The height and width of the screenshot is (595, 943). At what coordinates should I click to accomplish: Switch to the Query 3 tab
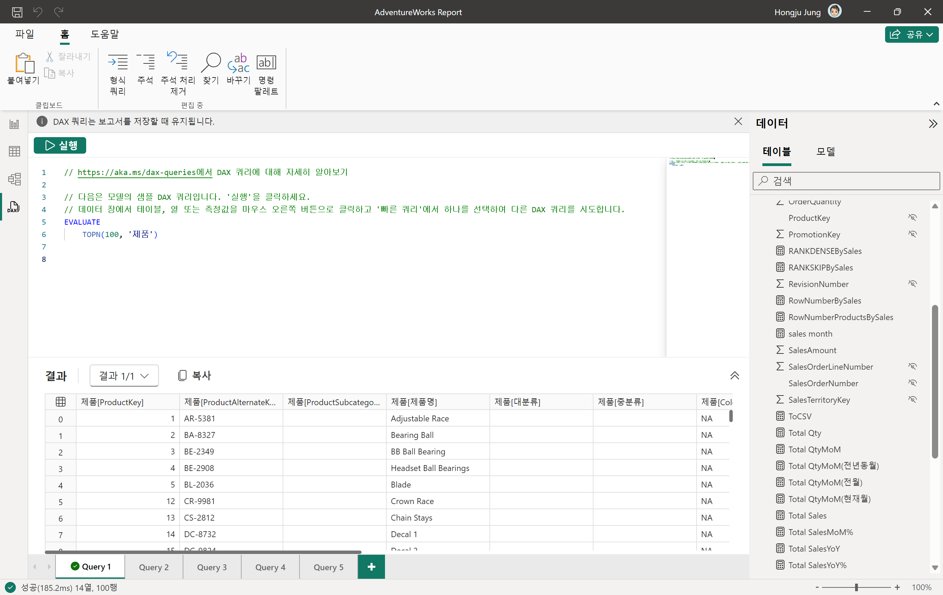[x=212, y=567]
